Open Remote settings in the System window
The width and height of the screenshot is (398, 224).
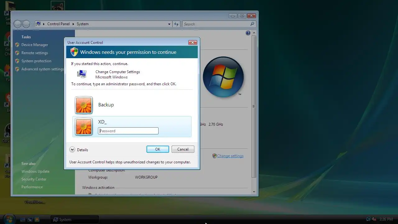click(x=35, y=53)
